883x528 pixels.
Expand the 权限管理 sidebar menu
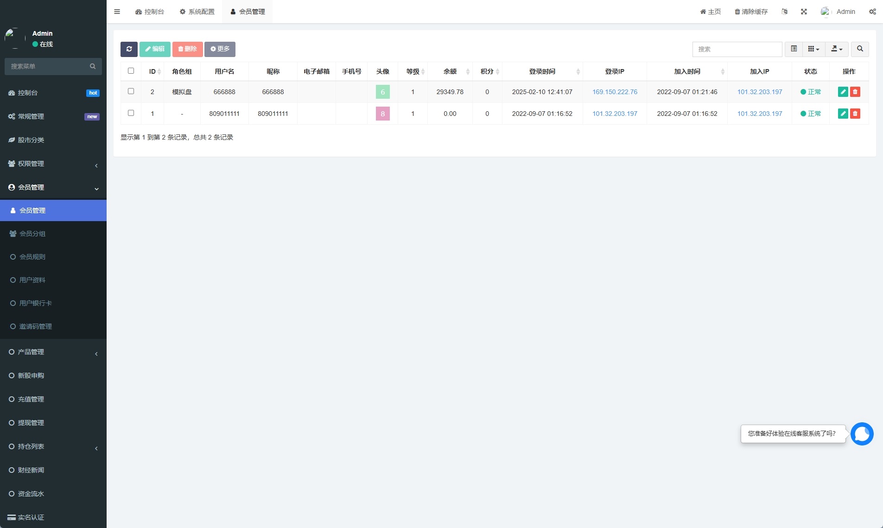(x=53, y=164)
